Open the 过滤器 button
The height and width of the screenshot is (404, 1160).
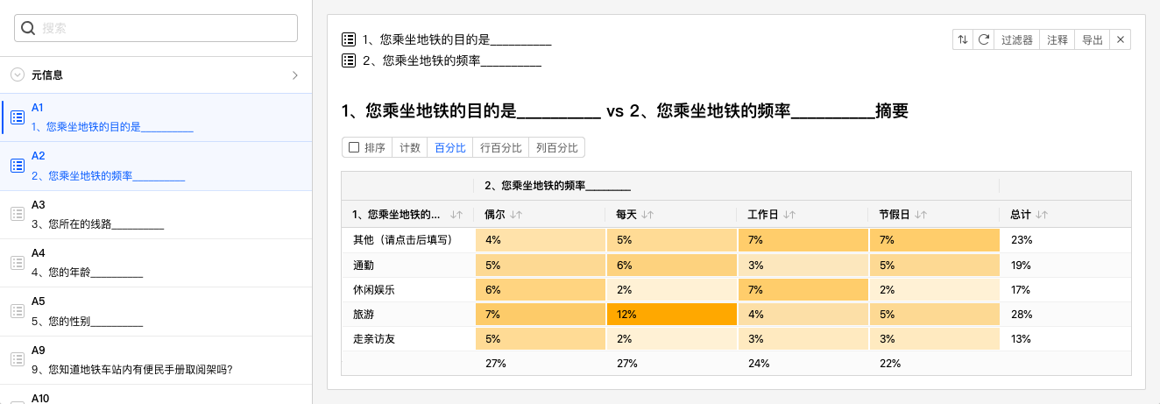[1017, 39]
